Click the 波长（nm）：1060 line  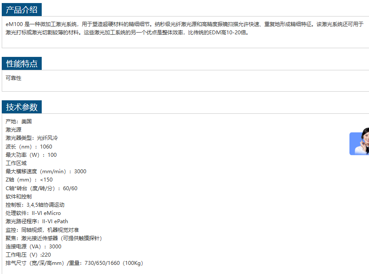(29, 147)
